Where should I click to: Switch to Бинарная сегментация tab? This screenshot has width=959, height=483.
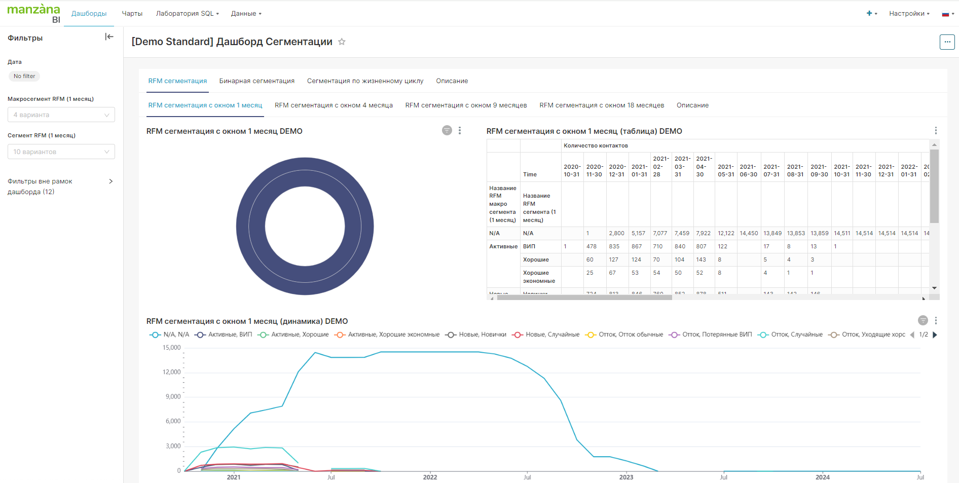[256, 81]
